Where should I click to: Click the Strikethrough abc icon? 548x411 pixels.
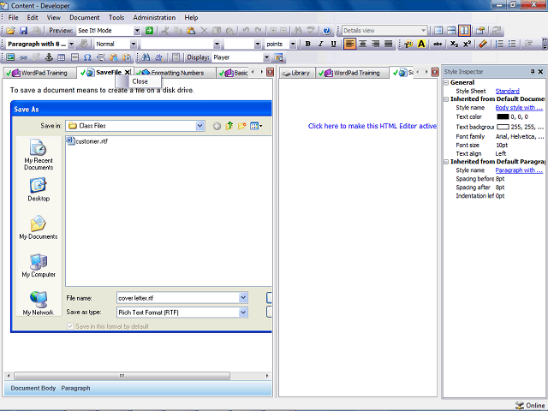(x=438, y=44)
